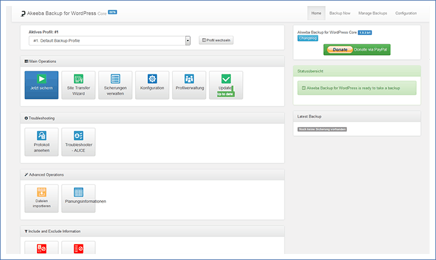Open Profilverwaltung
Image resolution: width=436 pixels, height=260 pixels.
(x=189, y=85)
